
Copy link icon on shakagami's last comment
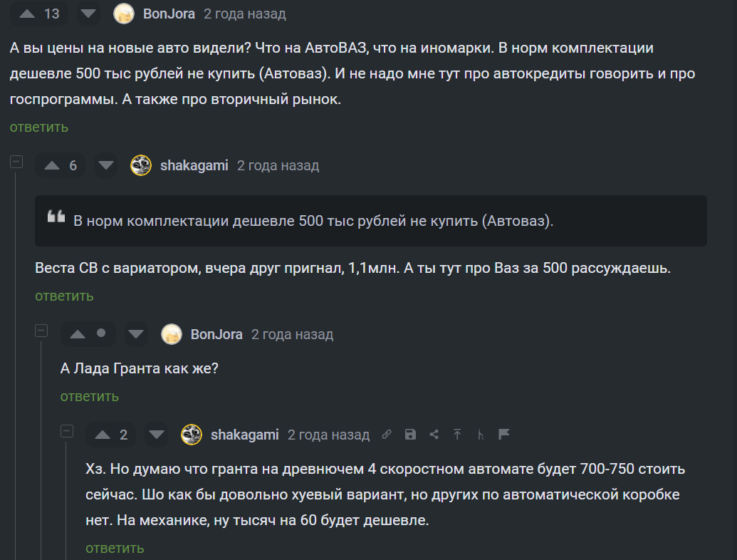[x=387, y=435]
